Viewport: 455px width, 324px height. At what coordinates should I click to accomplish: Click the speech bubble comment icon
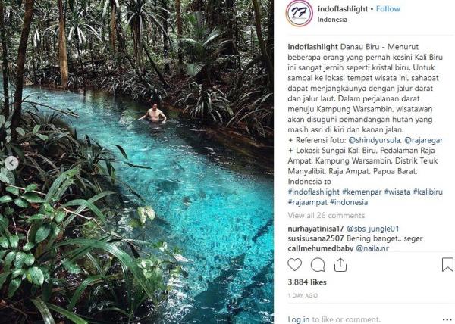tap(318, 264)
